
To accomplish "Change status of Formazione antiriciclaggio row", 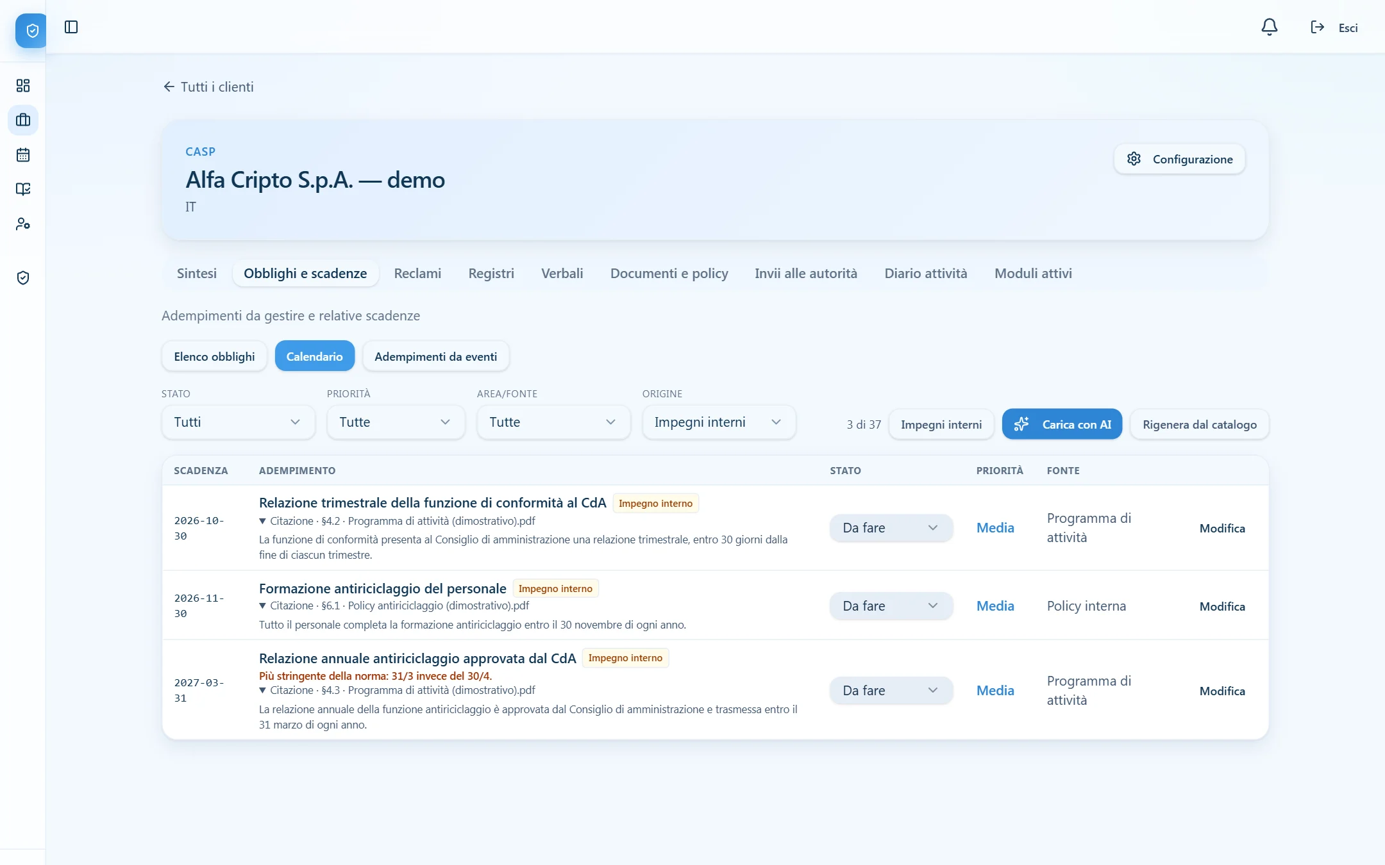I will coord(891,605).
